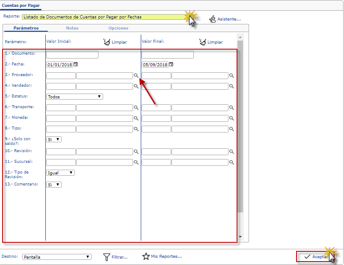This screenshot has width=344, height=265.
Task: Switch to the Notas tab
Action: (x=72, y=28)
